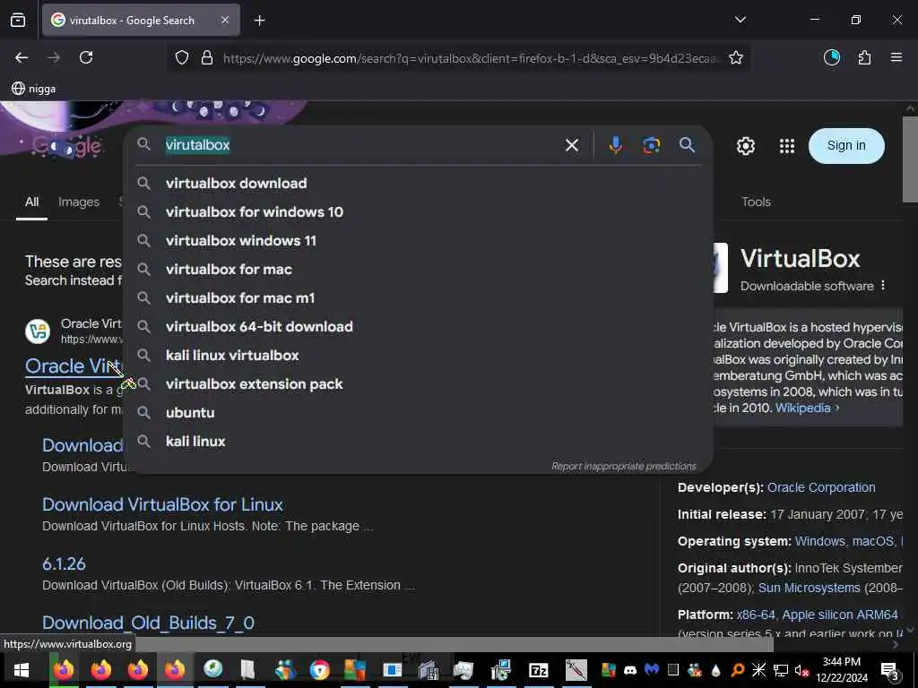This screenshot has width=918, height=688.
Task: Click the Windows operating system link
Action: [x=819, y=541]
